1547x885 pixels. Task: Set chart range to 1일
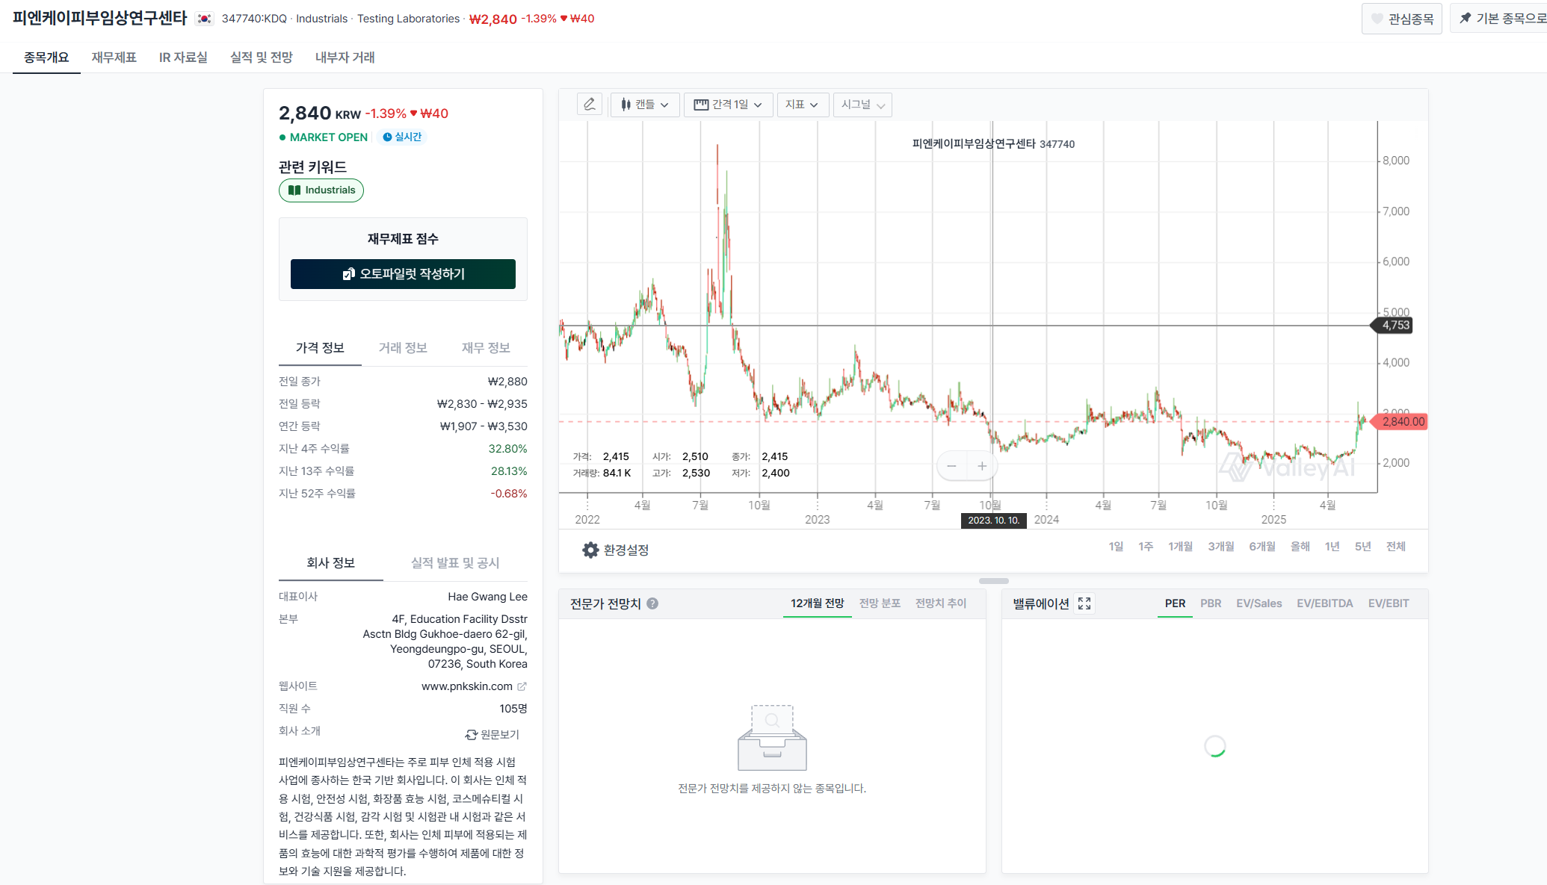1116,547
